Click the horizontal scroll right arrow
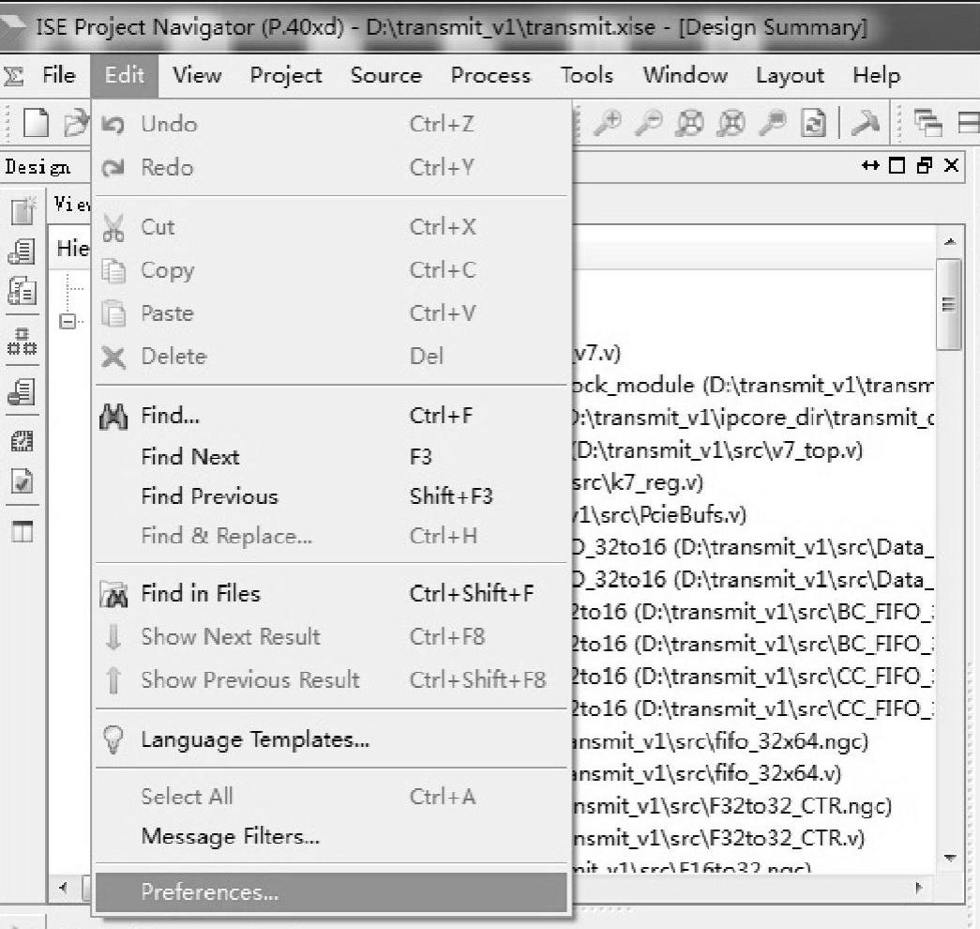 click(917, 888)
